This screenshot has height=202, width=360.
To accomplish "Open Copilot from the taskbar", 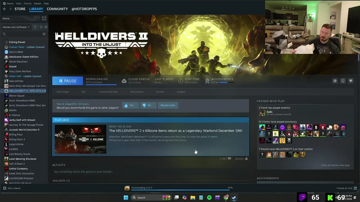I will click(x=184, y=198).
